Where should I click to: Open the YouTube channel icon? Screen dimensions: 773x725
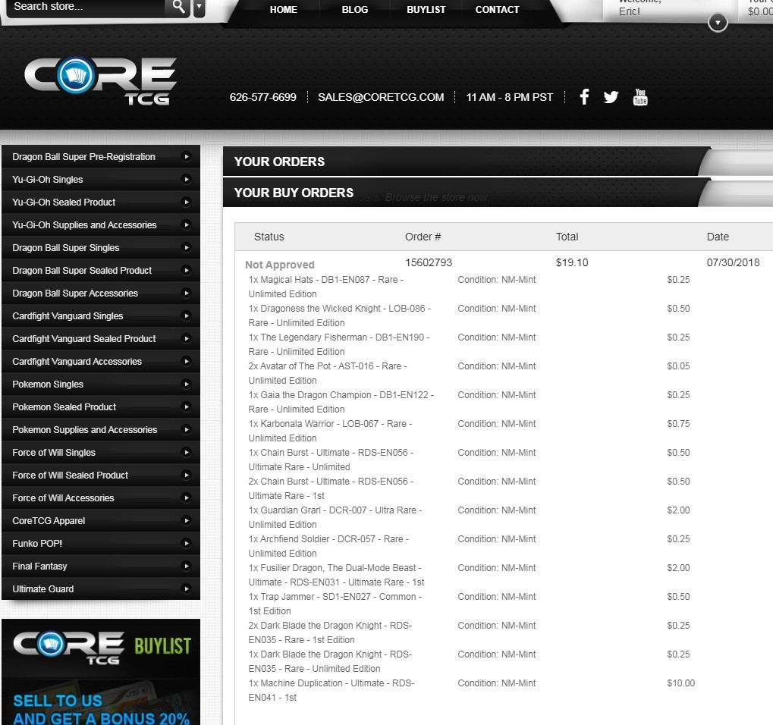coord(640,97)
